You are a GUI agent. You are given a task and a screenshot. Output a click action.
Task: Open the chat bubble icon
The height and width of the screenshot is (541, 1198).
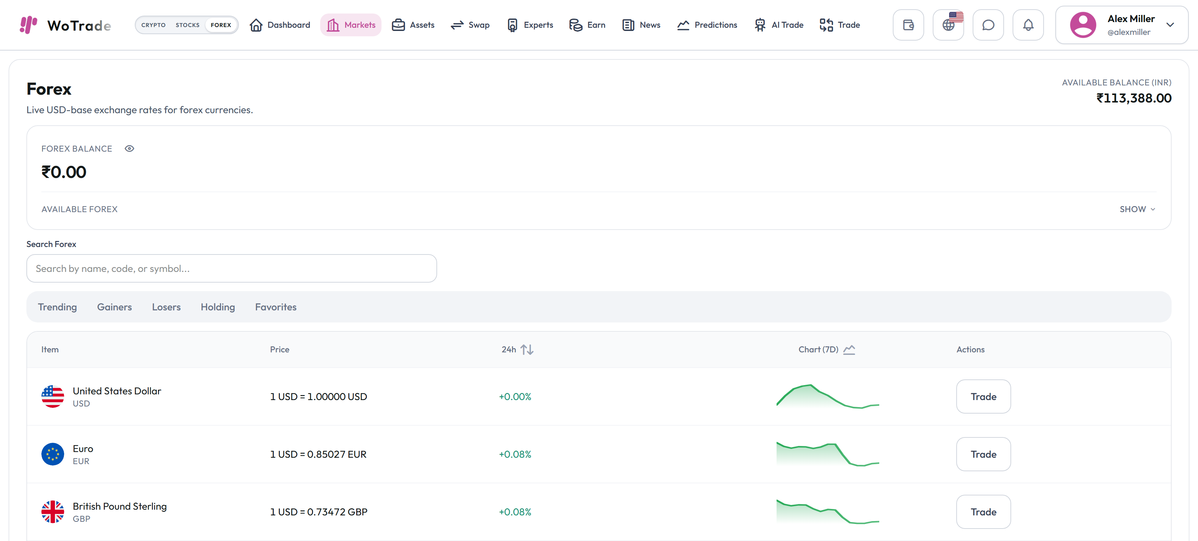(988, 25)
